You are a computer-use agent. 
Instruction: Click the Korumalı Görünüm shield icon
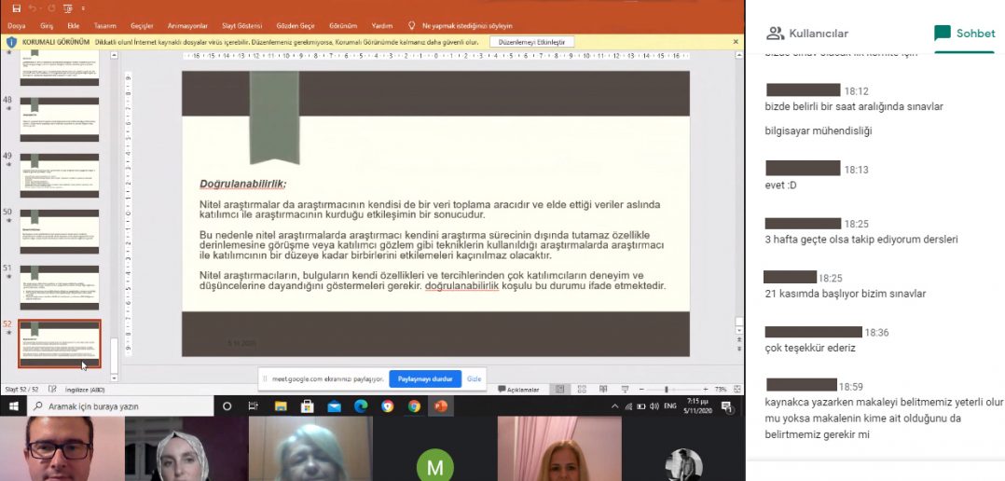point(11,42)
